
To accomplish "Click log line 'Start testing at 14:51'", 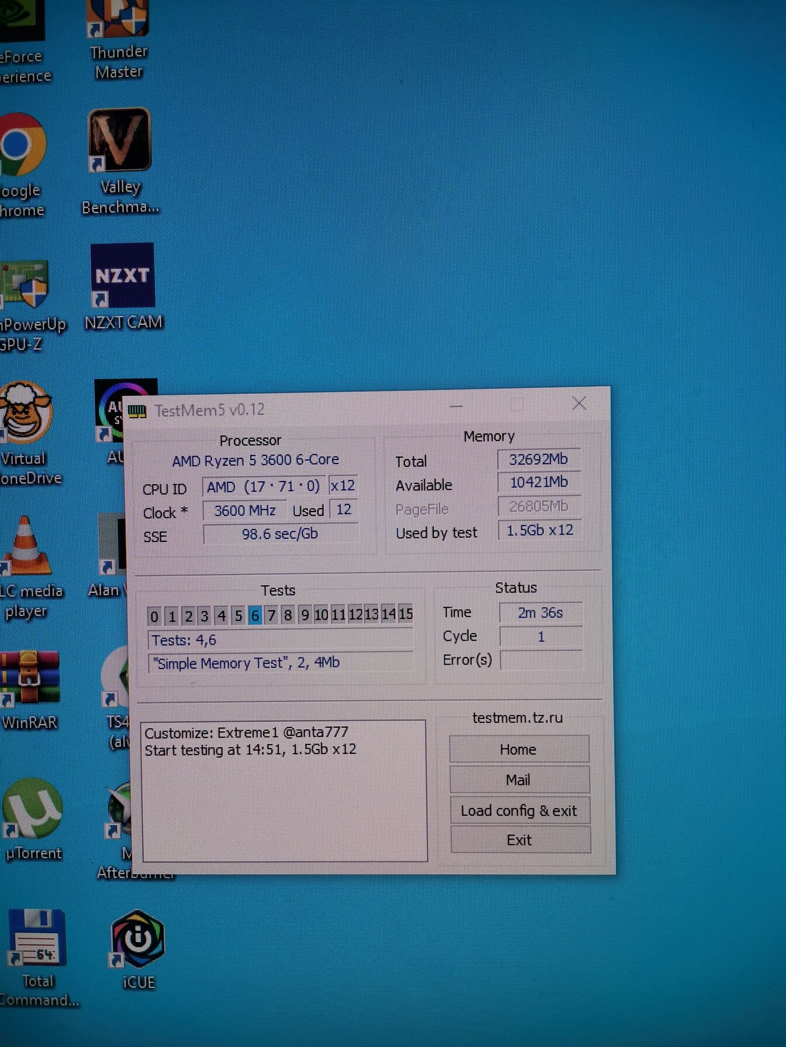I will 250,750.
